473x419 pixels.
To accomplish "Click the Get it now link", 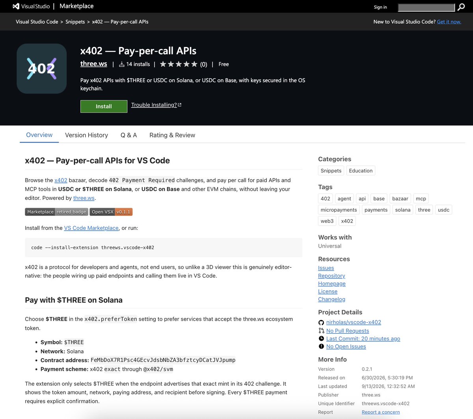I will point(449,22).
